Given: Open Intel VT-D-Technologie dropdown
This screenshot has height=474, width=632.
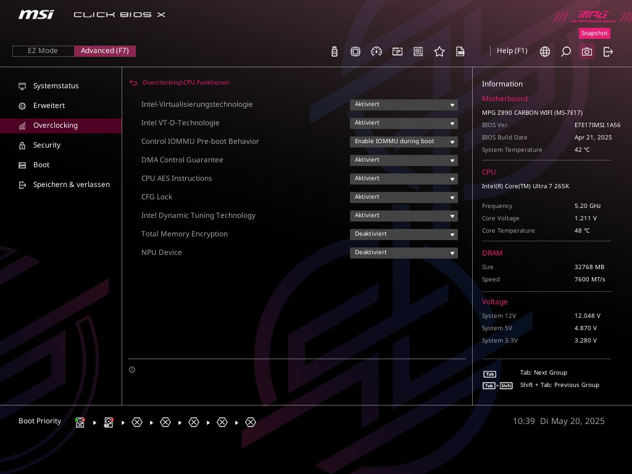Looking at the screenshot, I should point(404,123).
